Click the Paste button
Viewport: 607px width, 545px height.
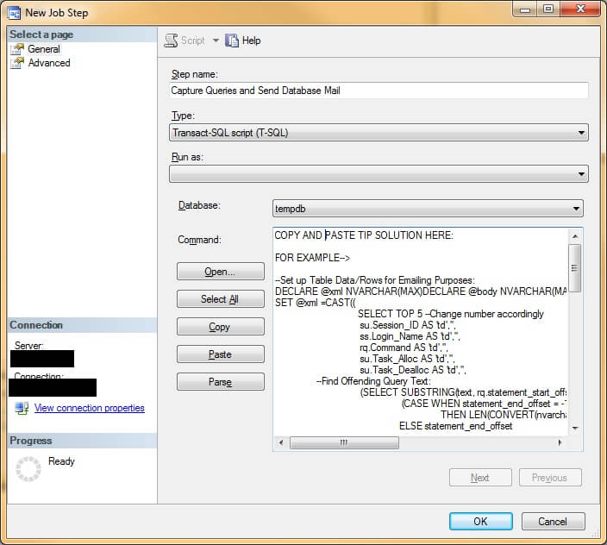pyautogui.click(x=220, y=354)
